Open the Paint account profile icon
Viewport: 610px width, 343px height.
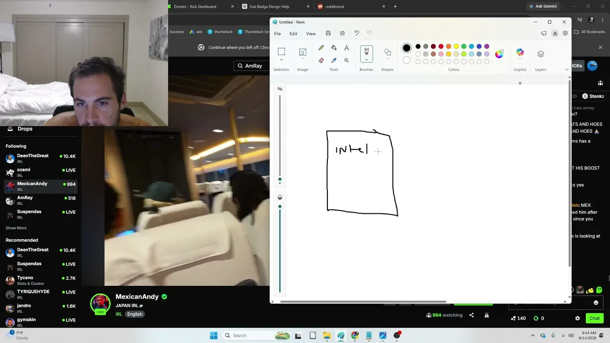point(555,33)
